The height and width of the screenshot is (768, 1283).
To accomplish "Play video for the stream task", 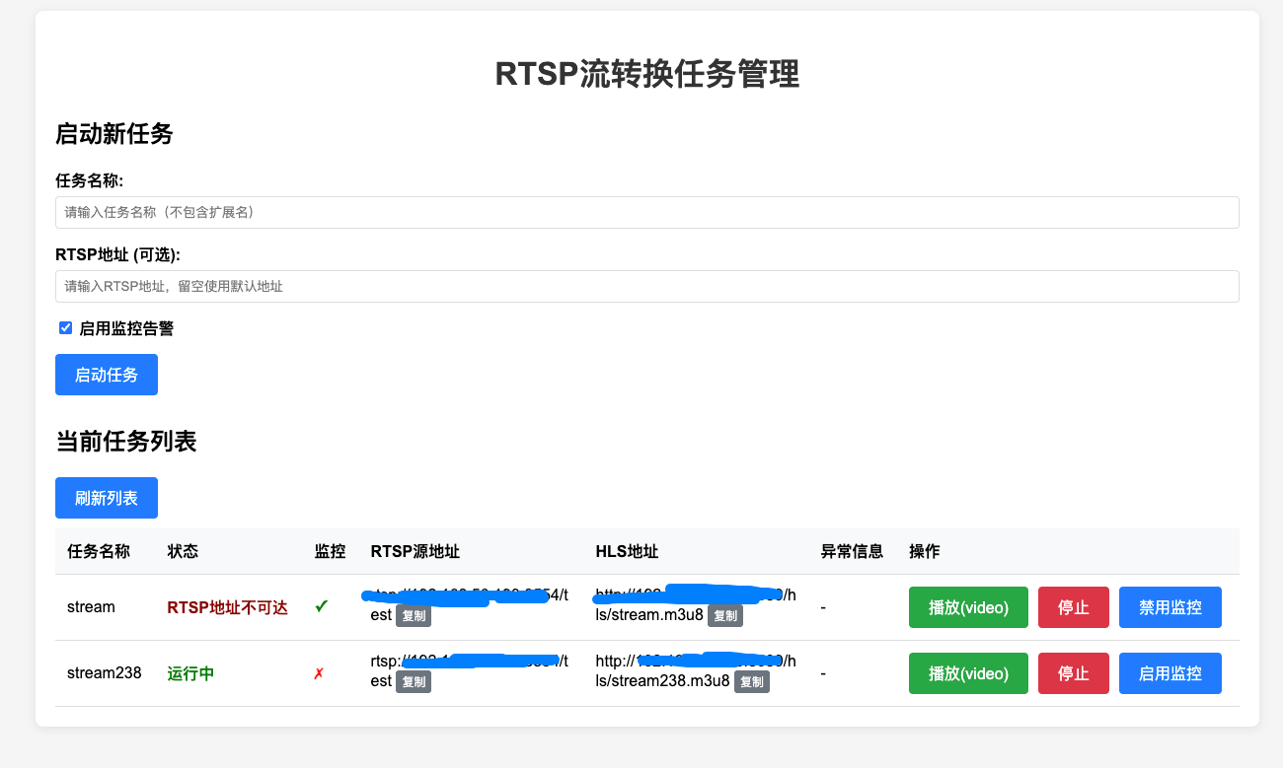I will [x=968, y=607].
